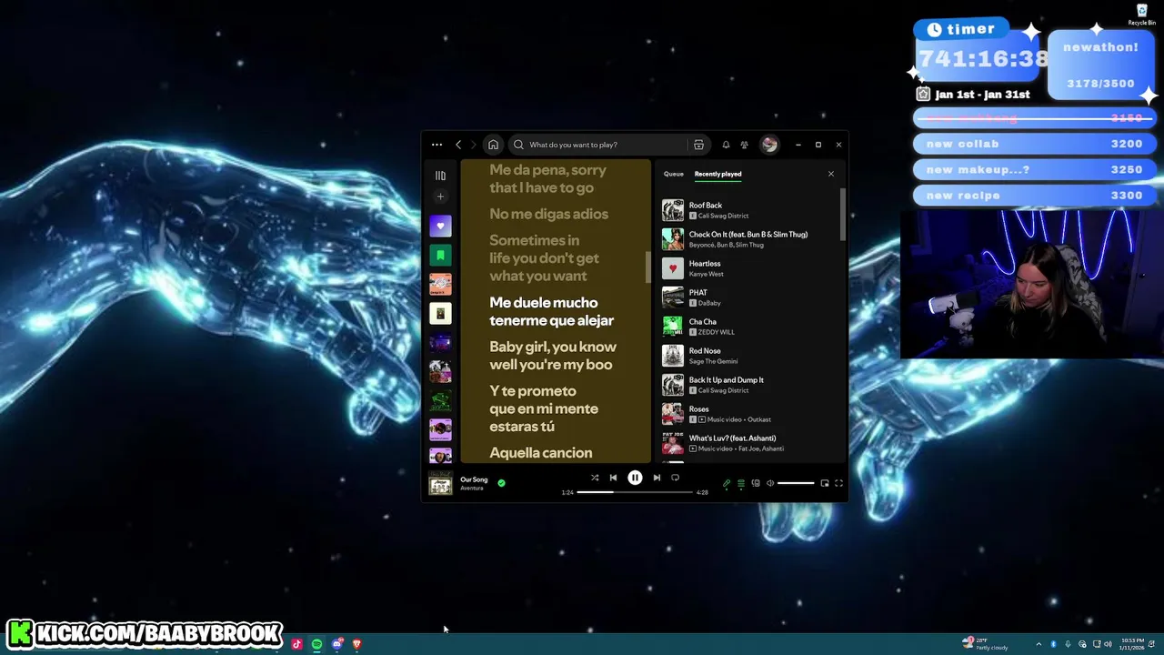1164x655 pixels.
Task: Open the weather widget in taskbar
Action: pos(986,644)
